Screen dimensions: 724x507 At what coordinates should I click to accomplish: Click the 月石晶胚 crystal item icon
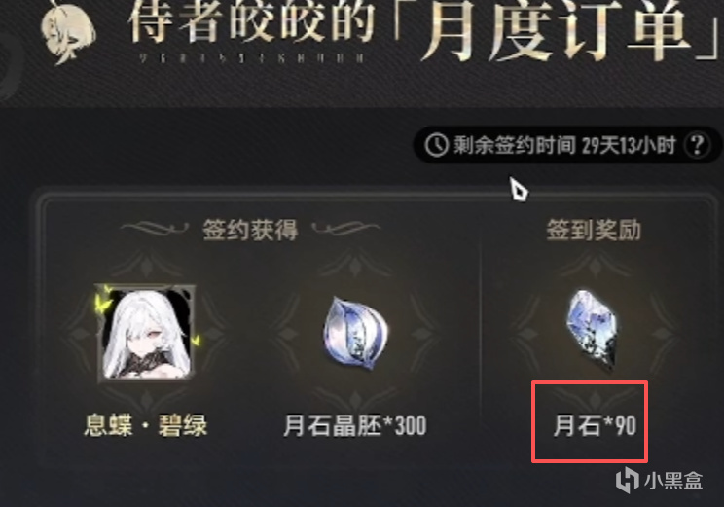[x=355, y=332]
